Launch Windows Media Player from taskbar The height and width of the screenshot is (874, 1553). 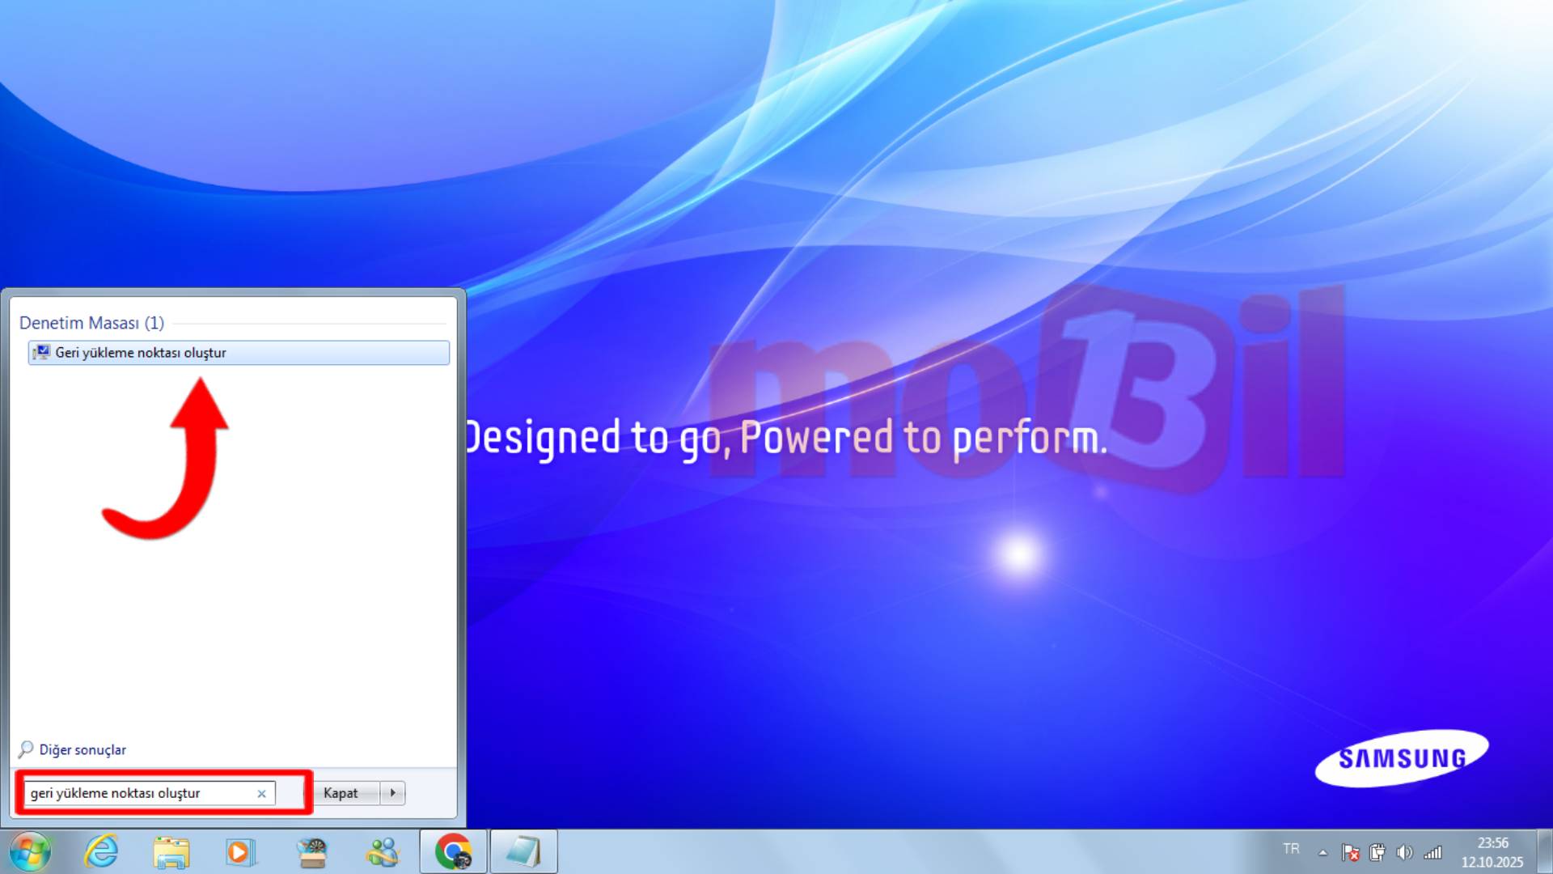(x=240, y=852)
